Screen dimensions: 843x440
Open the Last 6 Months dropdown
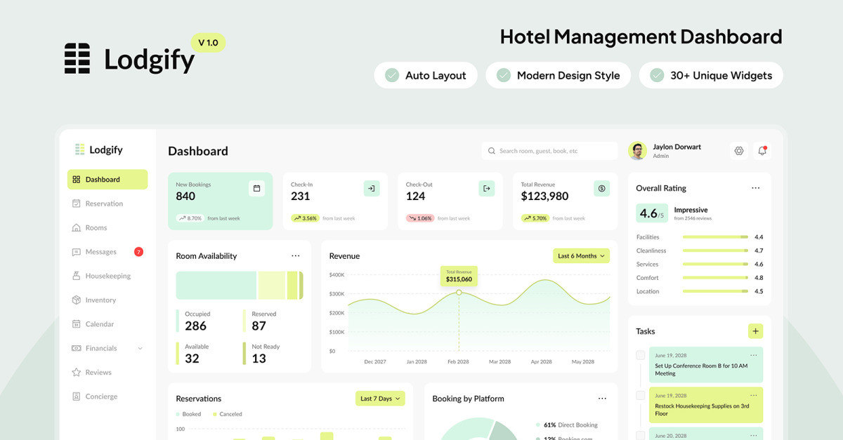tap(581, 256)
